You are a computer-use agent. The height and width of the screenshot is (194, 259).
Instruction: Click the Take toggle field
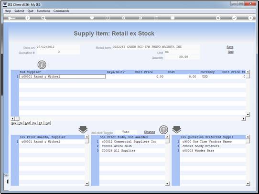[126, 132]
